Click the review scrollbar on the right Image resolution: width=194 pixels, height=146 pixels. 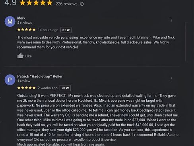pos(186,42)
